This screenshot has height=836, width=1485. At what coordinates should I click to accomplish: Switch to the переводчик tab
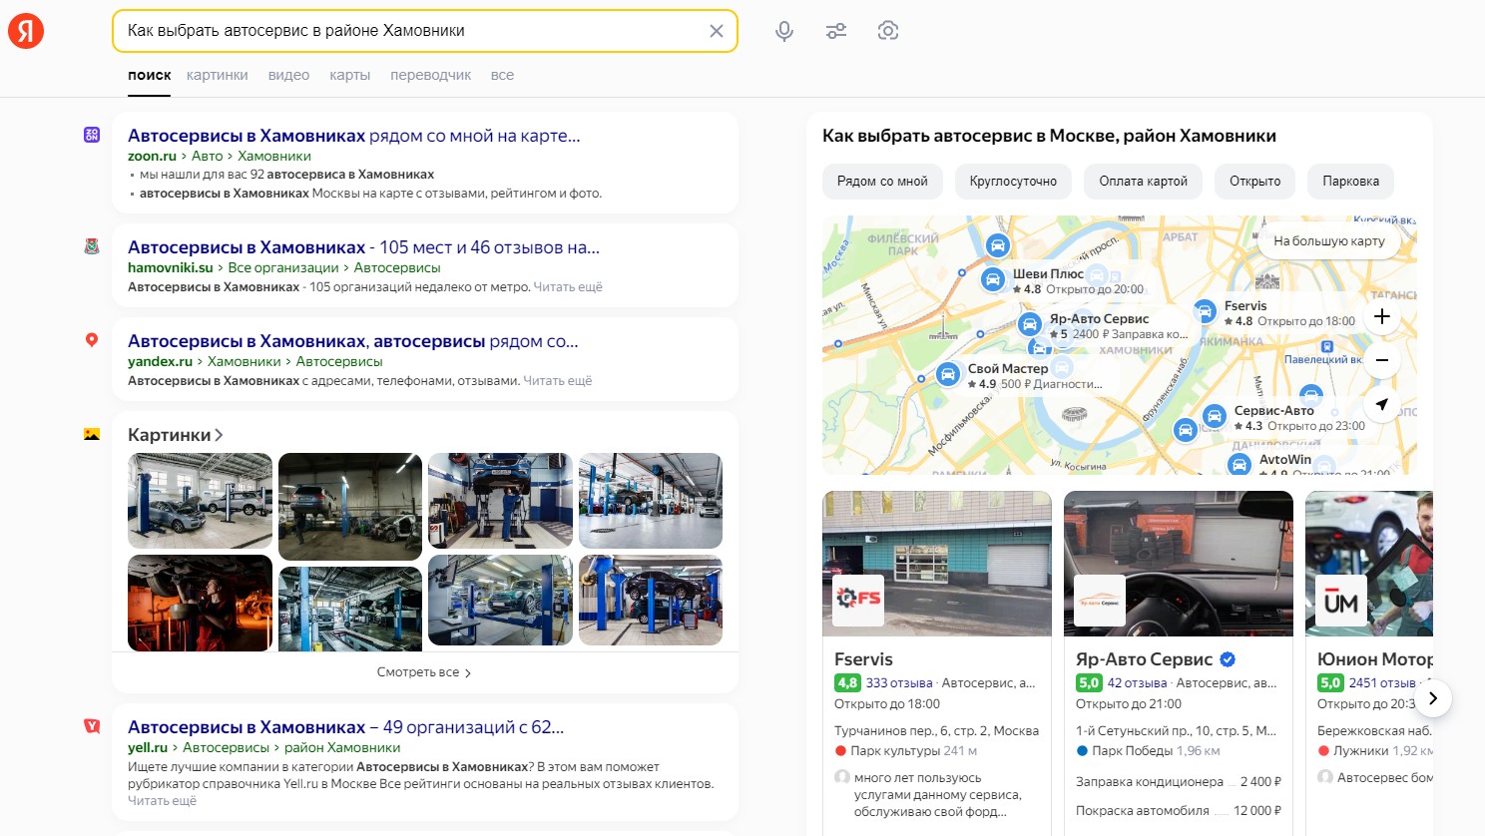tap(430, 75)
